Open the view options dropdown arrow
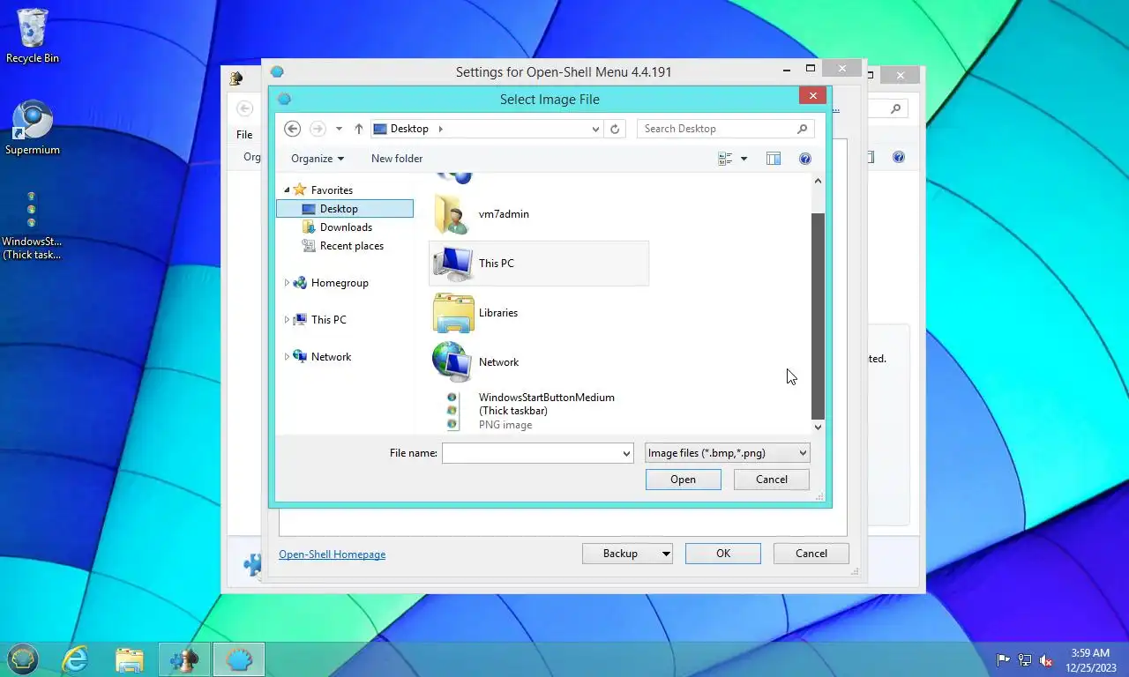 click(x=744, y=159)
